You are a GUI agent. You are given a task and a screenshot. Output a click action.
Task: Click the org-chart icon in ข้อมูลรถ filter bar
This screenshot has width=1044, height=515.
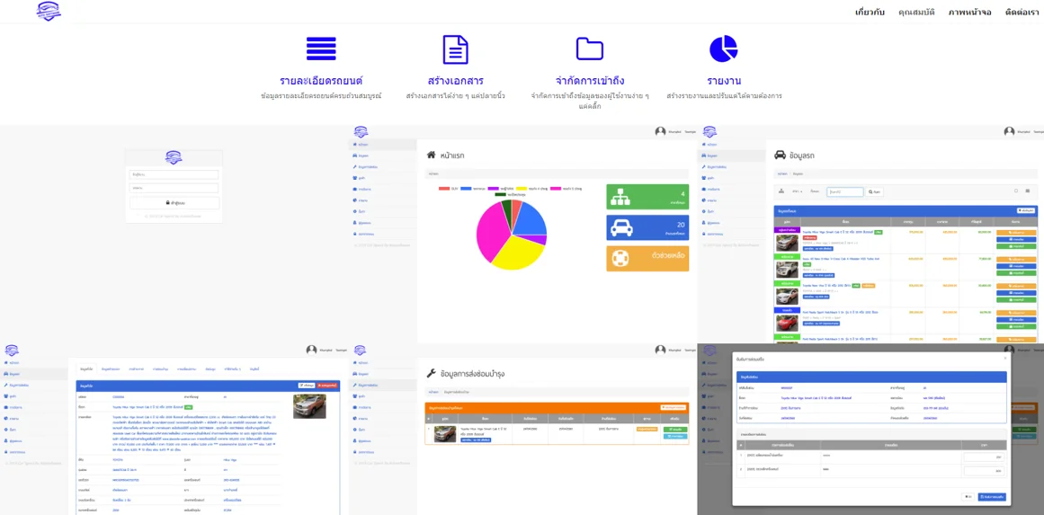point(781,191)
